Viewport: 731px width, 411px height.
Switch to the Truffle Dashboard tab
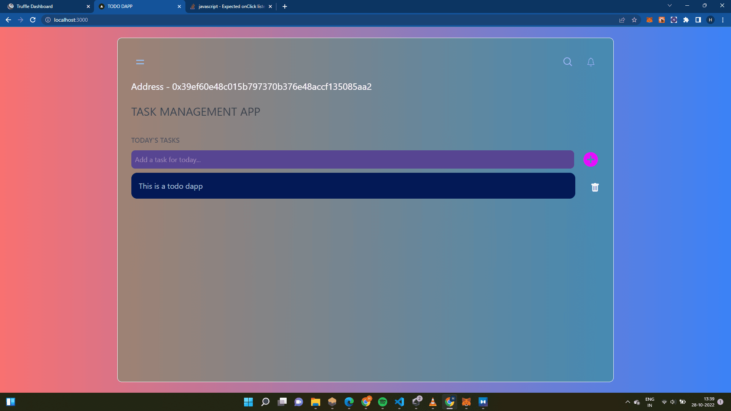coord(46,6)
